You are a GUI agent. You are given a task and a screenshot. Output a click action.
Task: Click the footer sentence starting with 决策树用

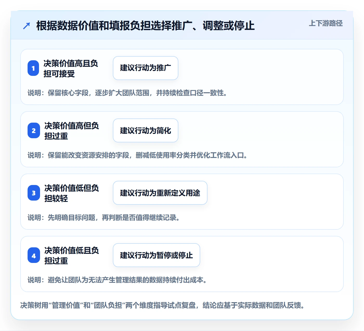tap(162, 305)
